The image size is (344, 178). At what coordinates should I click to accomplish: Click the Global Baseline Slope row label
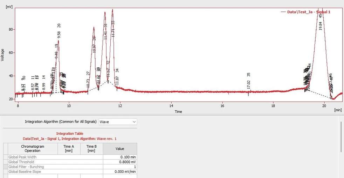click(x=25, y=171)
